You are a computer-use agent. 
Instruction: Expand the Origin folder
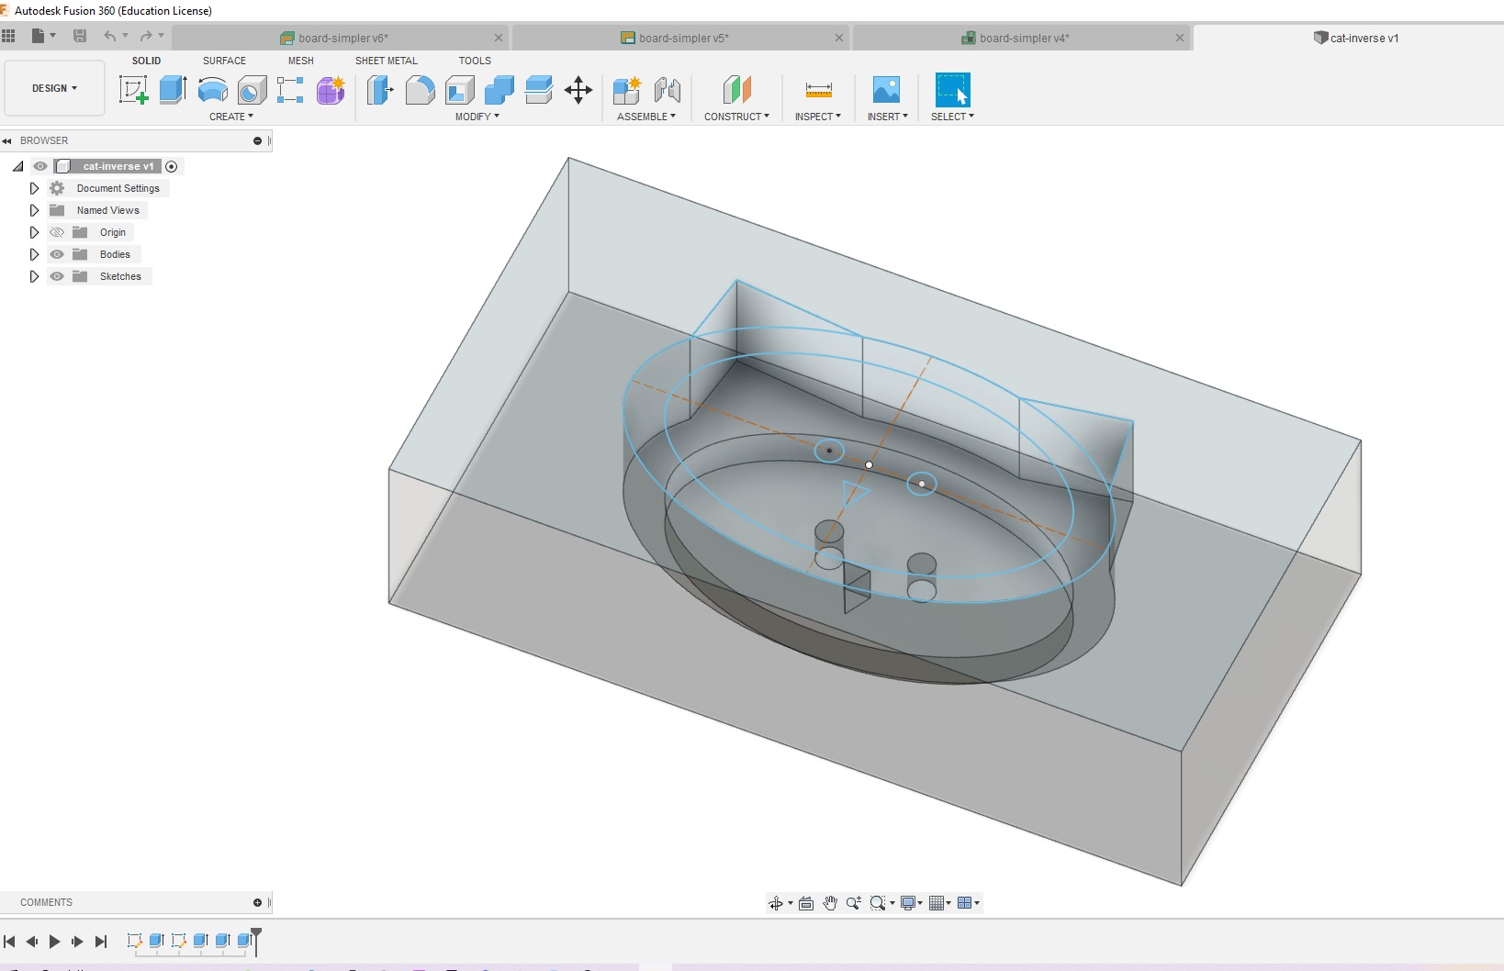coord(34,232)
